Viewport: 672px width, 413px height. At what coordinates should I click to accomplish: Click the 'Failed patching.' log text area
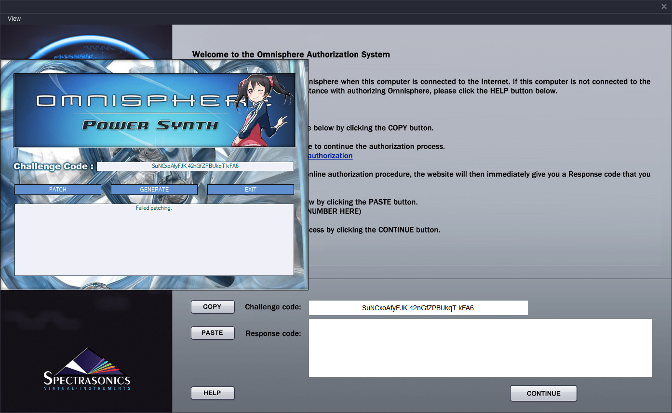coord(154,240)
